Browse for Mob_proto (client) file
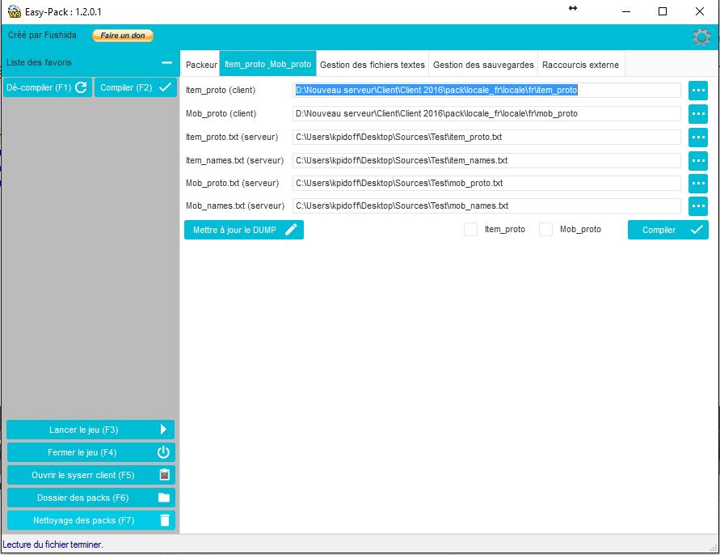Image resolution: width=720 pixels, height=555 pixels. click(698, 113)
